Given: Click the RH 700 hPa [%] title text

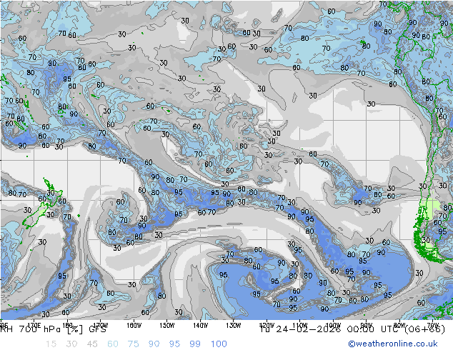Looking at the screenshot, I should point(42,329).
